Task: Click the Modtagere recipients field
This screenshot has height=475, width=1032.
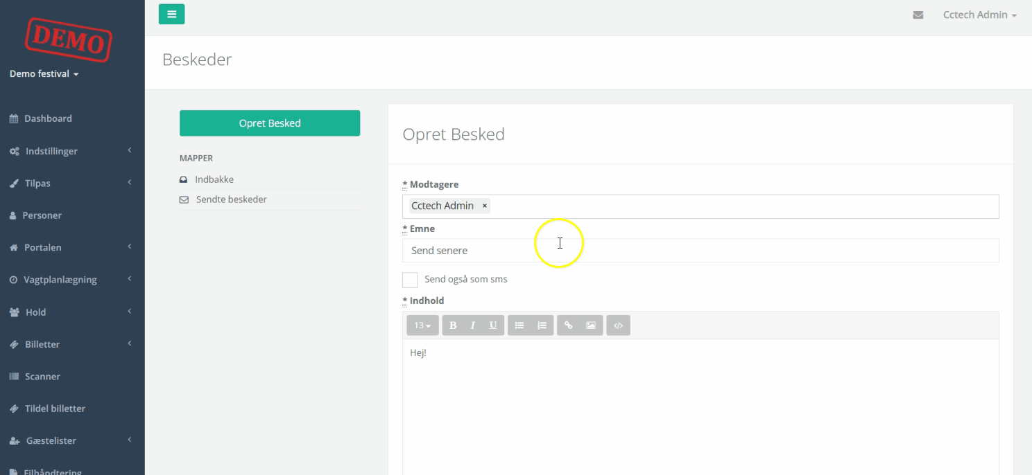Action: (700, 206)
